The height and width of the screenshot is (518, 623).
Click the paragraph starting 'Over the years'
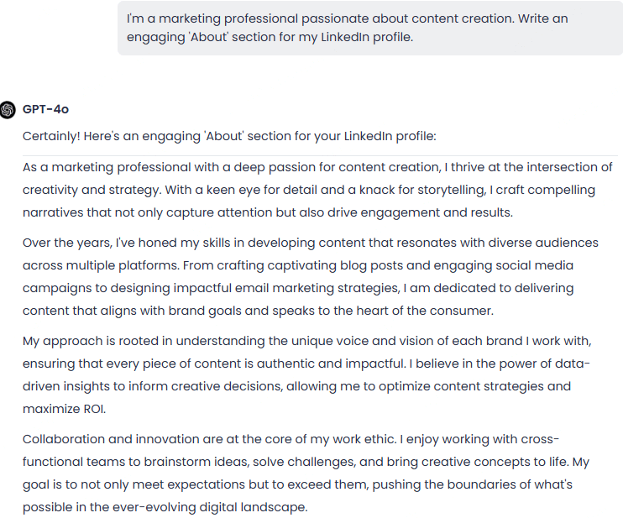(x=311, y=276)
